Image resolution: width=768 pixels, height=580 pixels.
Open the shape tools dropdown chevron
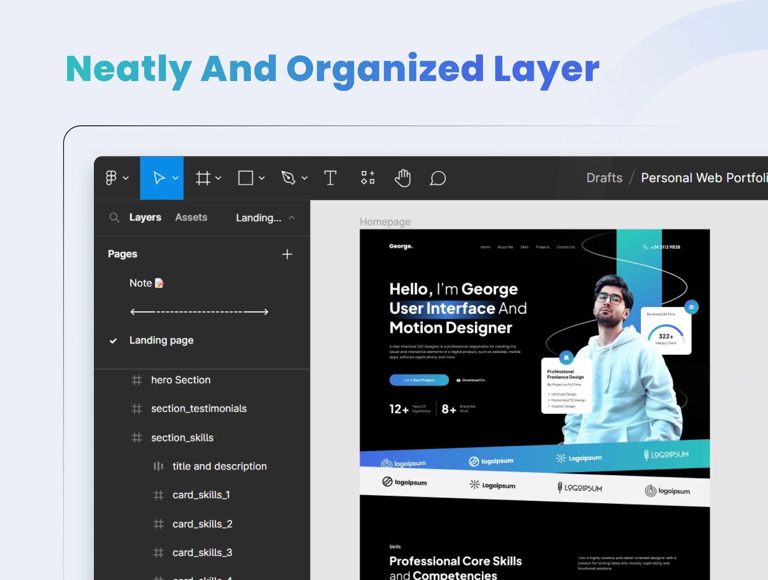click(262, 178)
